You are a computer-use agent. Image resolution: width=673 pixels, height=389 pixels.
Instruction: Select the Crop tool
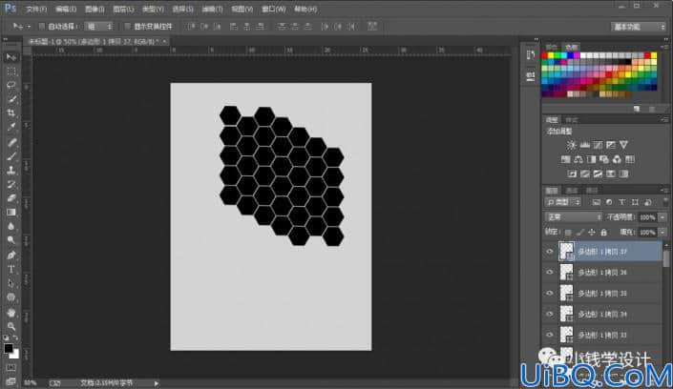tap(11, 113)
